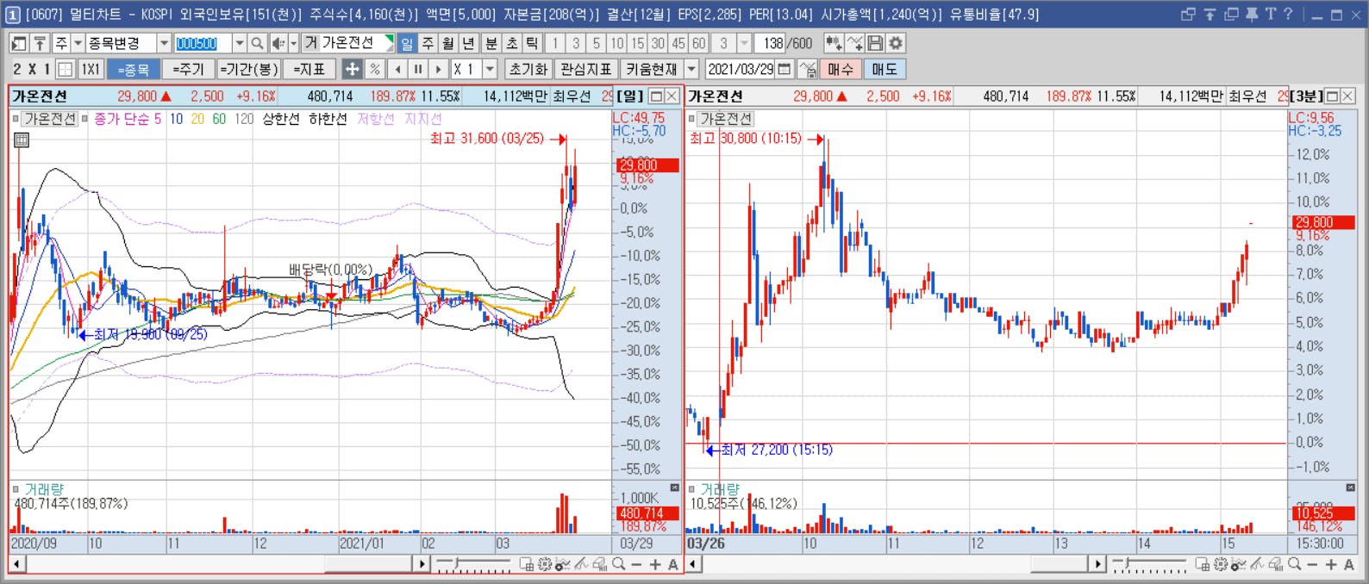Open the 주 type dropdown arrow
1369x584 pixels.
pyautogui.click(x=78, y=43)
